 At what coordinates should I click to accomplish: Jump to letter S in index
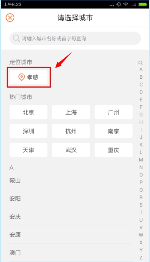tap(141, 205)
